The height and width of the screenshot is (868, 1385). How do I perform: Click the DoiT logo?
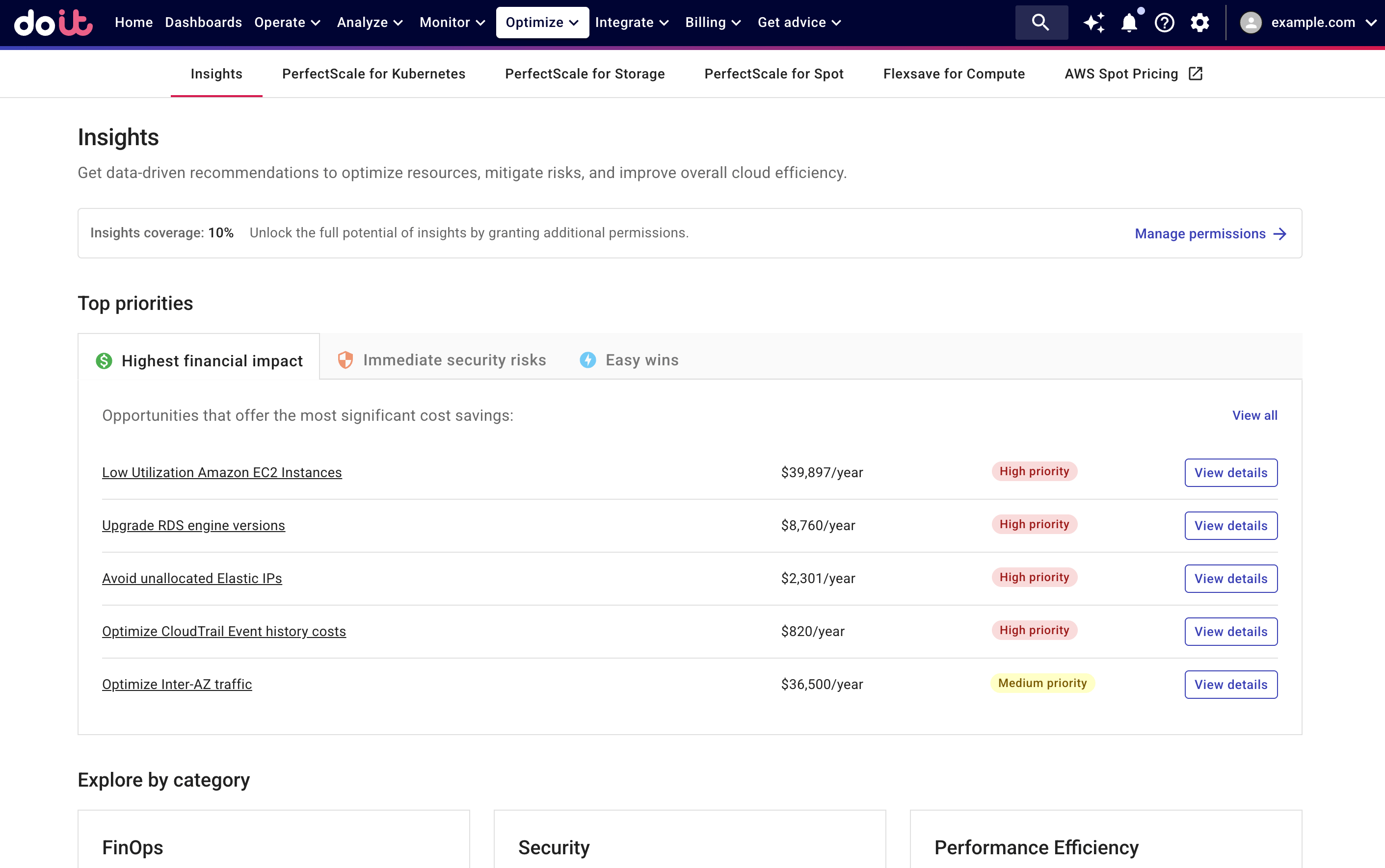click(53, 23)
